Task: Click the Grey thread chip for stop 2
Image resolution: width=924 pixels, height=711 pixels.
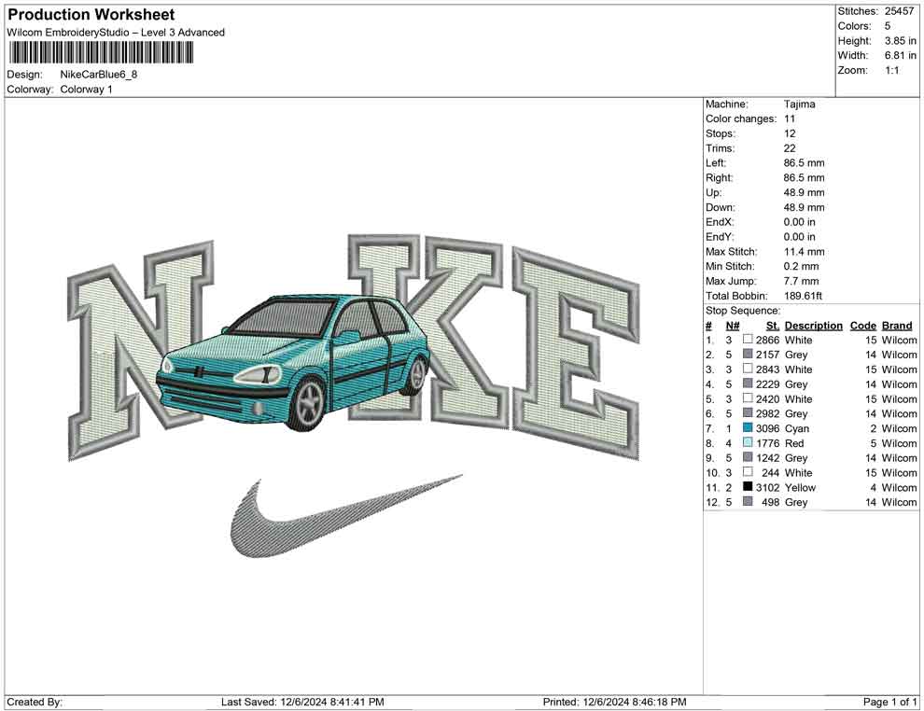Action: click(747, 355)
